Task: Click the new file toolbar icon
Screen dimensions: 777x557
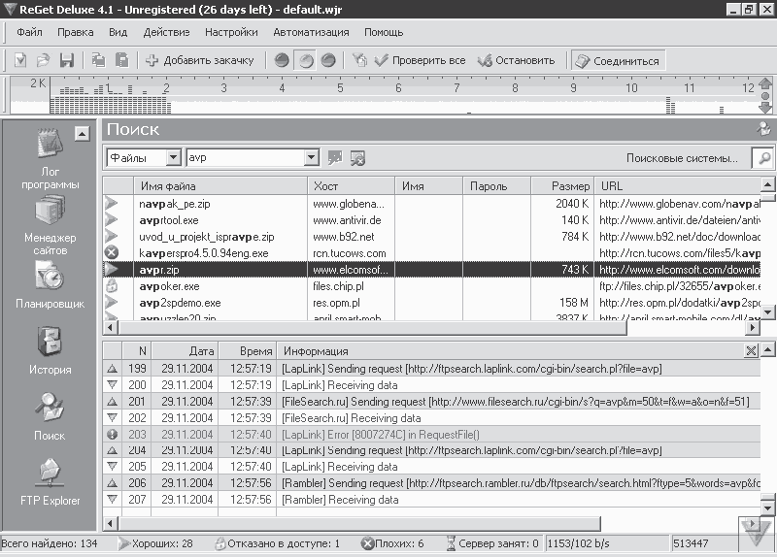Action: [20, 60]
